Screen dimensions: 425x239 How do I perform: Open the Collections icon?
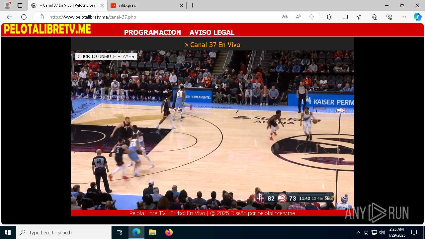click(375, 17)
